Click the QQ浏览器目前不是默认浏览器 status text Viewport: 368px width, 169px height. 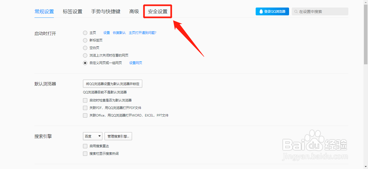click(x=105, y=92)
